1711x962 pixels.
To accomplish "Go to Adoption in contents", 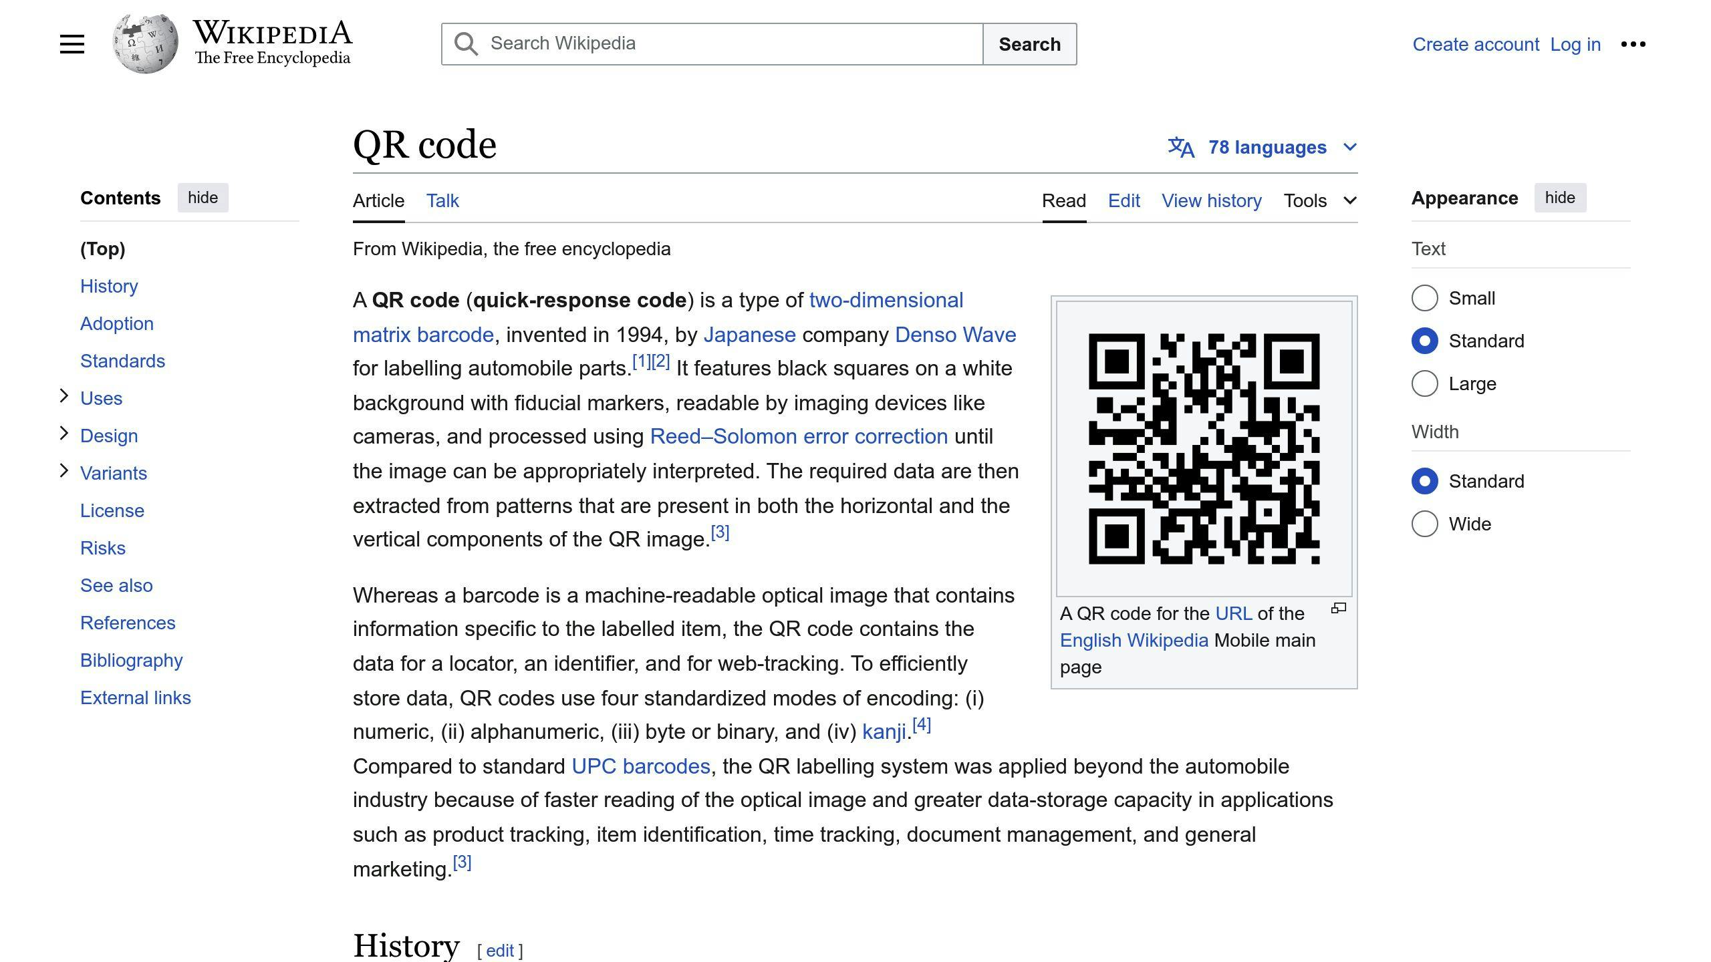I will (x=117, y=323).
